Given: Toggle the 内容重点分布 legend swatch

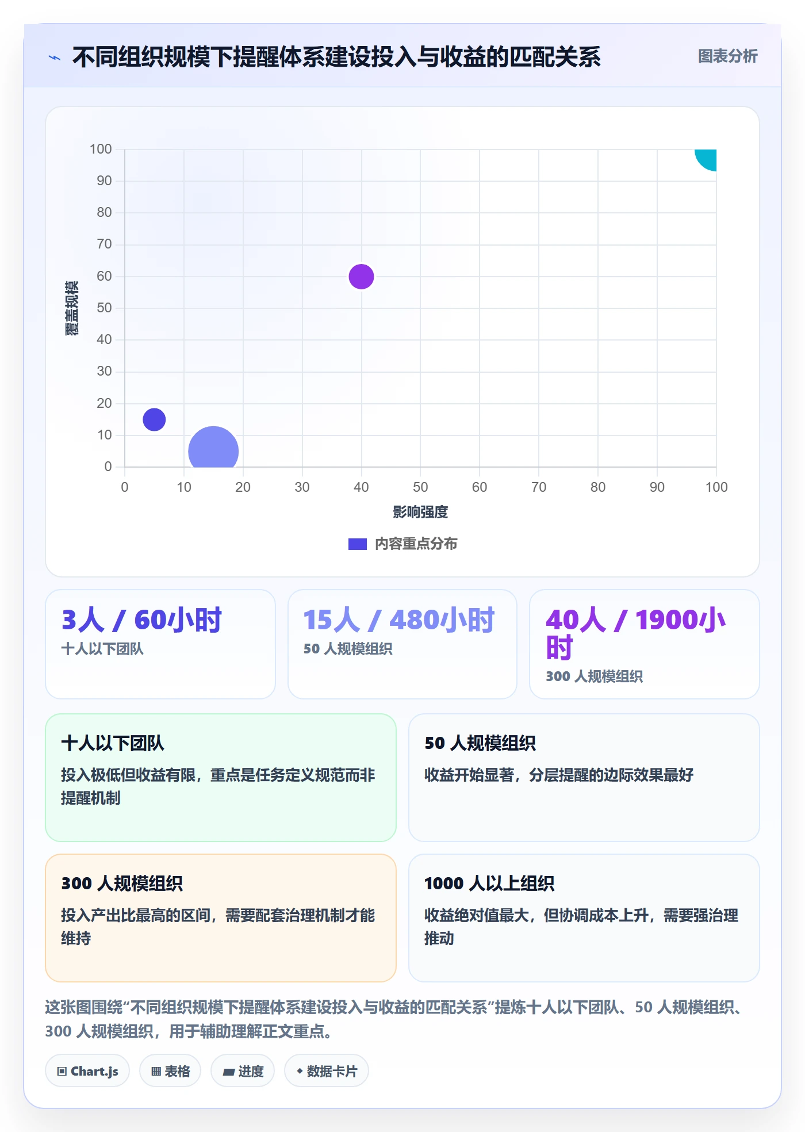Looking at the screenshot, I should pyautogui.click(x=357, y=544).
